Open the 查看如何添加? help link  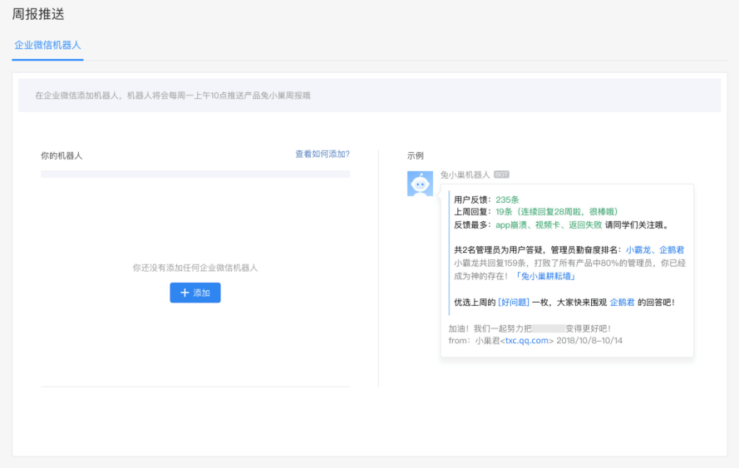(323, 154)
